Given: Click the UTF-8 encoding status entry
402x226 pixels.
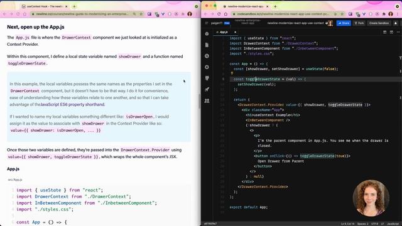Looking at the screenshot, I should coord(375,223).
